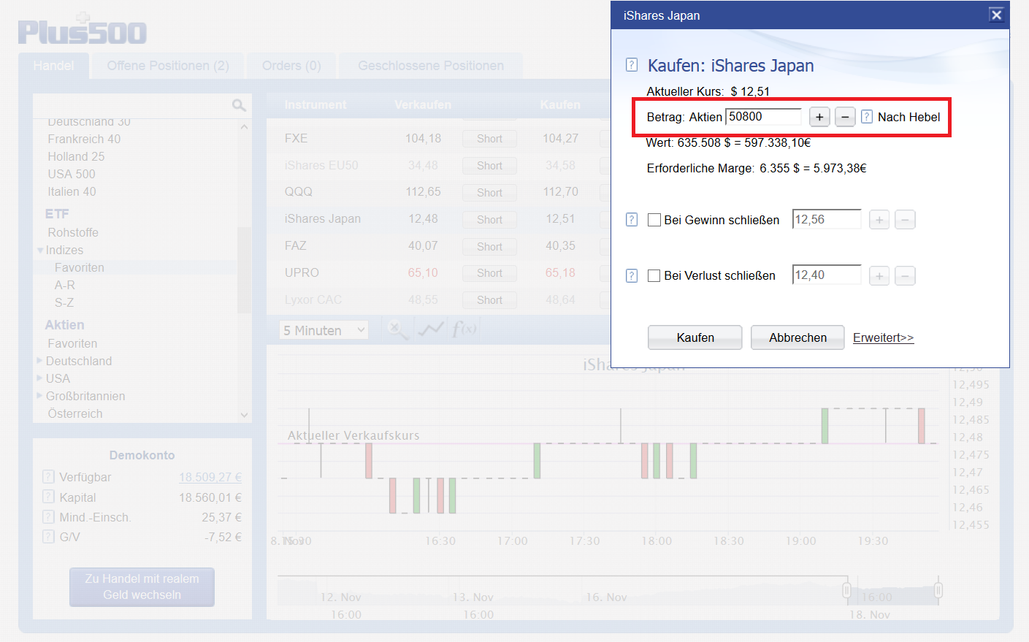Click right handle of chart range slider
1029x642 pixels.
pyautogui.click(x=938, y=589)
